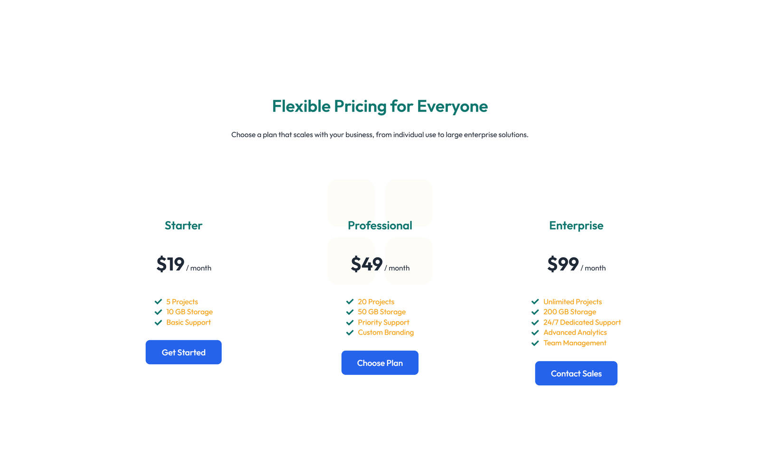Click the checkmark beside Basic Support

coord(158,323)
